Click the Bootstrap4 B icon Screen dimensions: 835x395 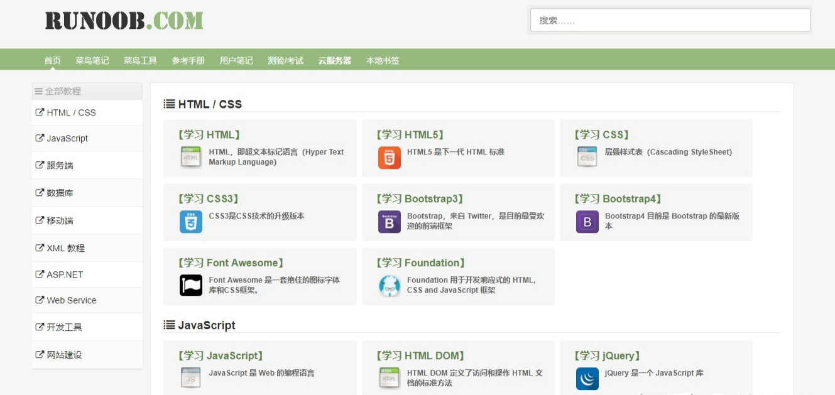(587, 222)
